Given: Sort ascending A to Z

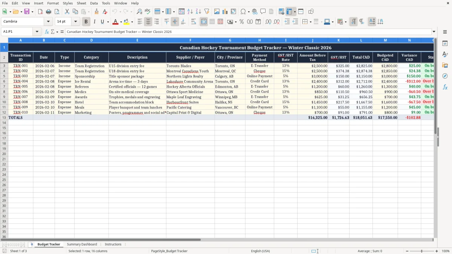Looking at the screenshot, I should 190,12.
